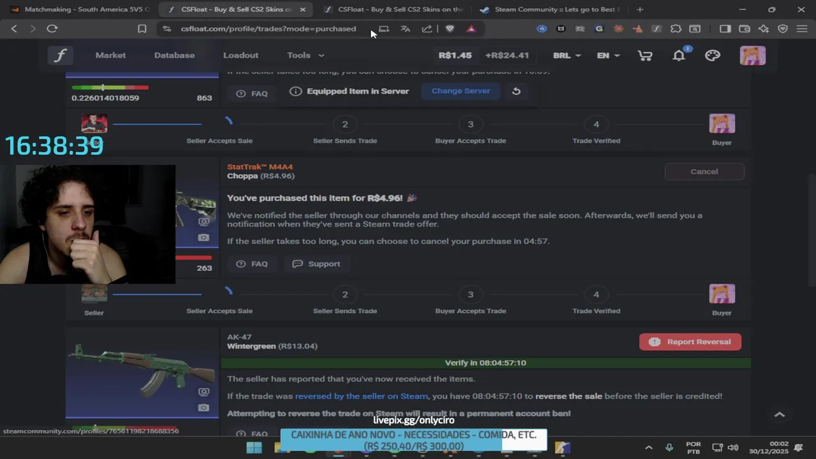The image size is (816, 459).
Task: Open the Brave VPN icon
Action: [x=783, y=29]
